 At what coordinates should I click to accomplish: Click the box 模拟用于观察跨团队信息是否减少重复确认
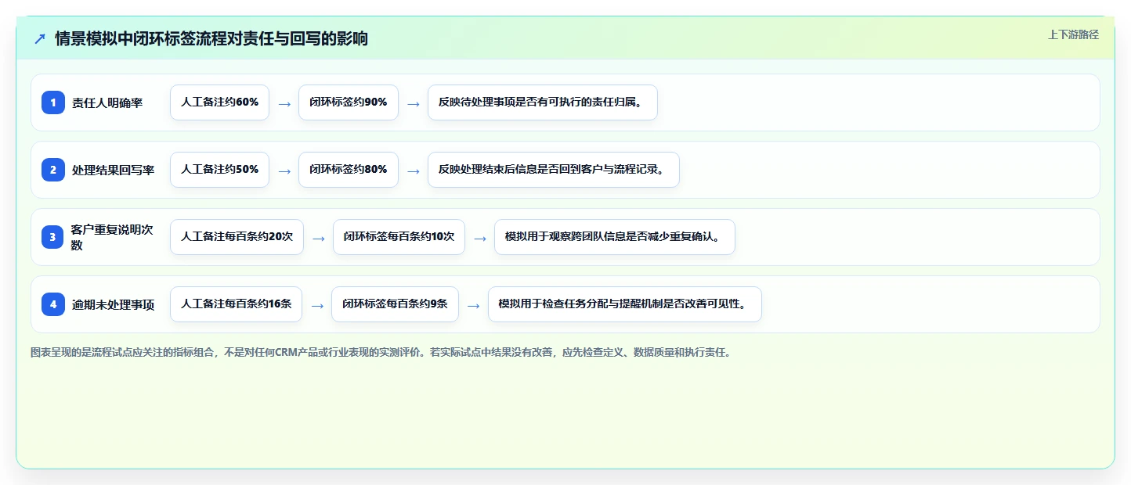[615, 237]
